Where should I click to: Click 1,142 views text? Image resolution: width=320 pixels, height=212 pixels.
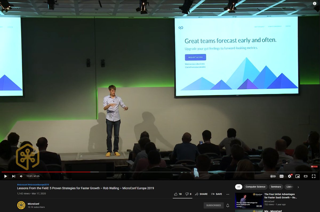[24, 193]
